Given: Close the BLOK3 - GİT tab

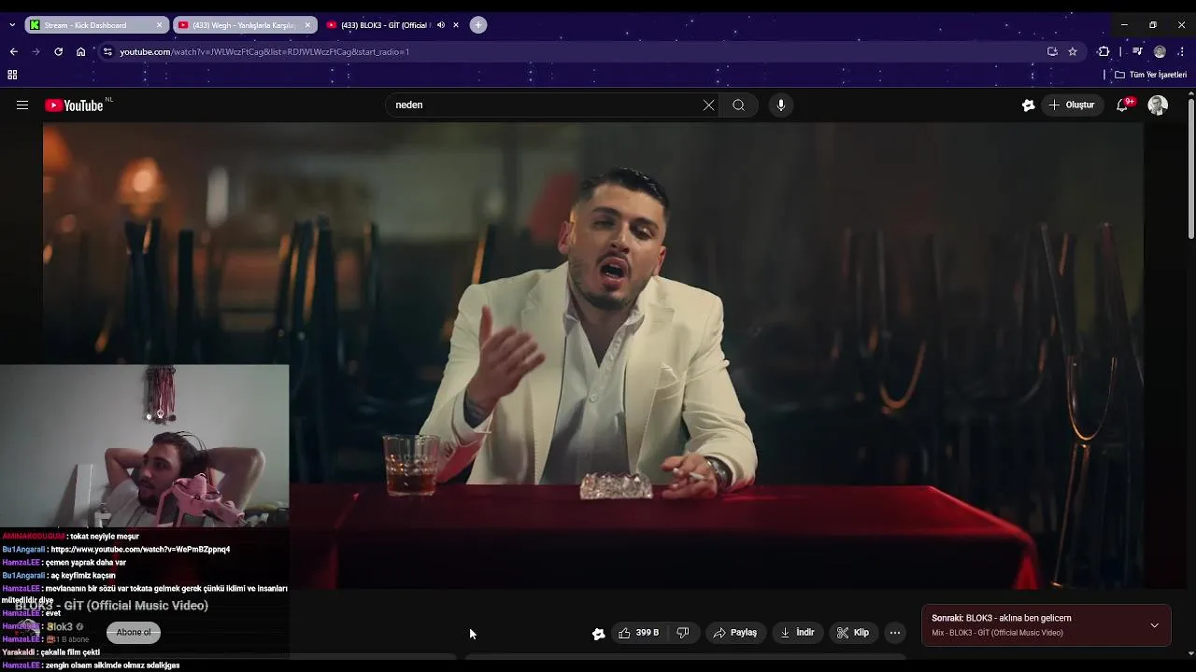Looking at the screenshot, I should (456, 25).
